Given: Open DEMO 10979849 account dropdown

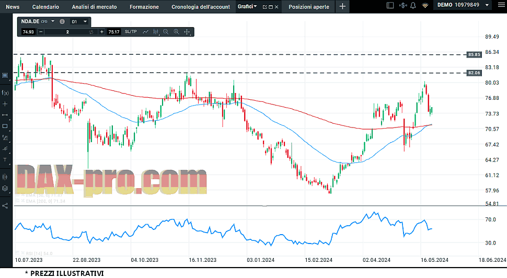Looking at the screenshot, I should click(x=463, y=5).
